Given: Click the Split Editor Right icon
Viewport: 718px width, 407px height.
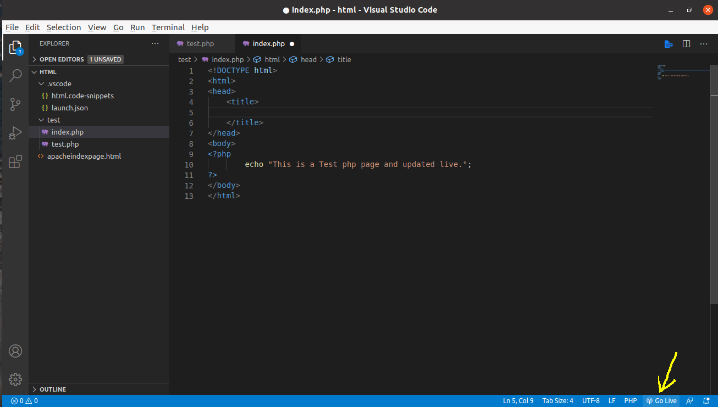Looking at the screenshot, I should [686, 44].
